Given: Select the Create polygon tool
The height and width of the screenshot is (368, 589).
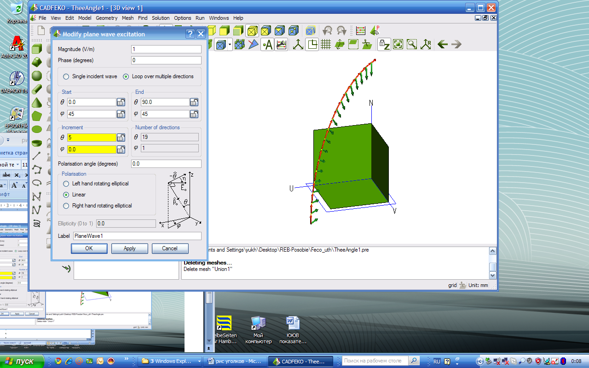Looking at the screenshot, I should (x=37, y=115).
